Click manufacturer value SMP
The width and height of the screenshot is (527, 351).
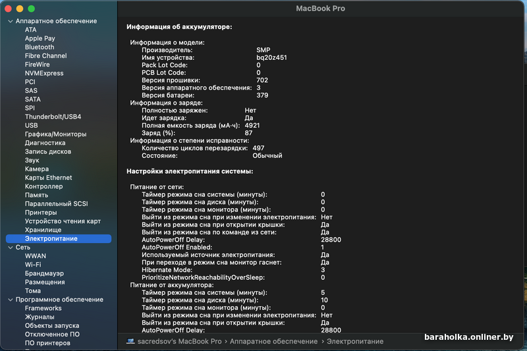pos(263,50)
